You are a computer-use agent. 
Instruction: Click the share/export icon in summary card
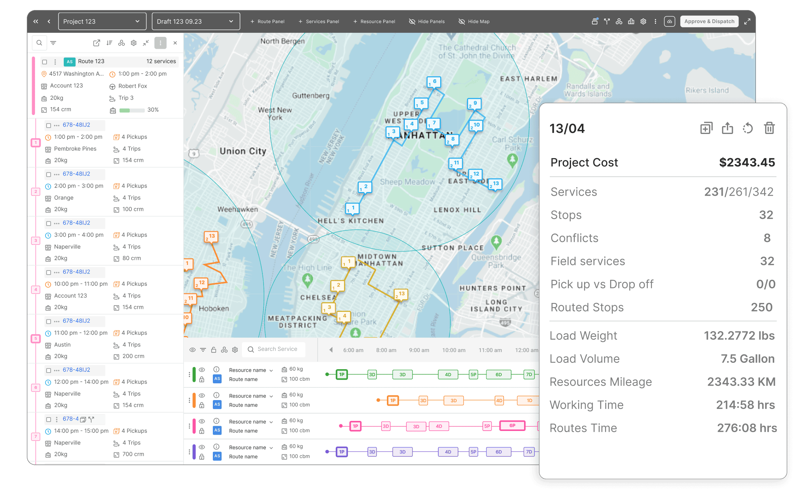coord(727,128)
